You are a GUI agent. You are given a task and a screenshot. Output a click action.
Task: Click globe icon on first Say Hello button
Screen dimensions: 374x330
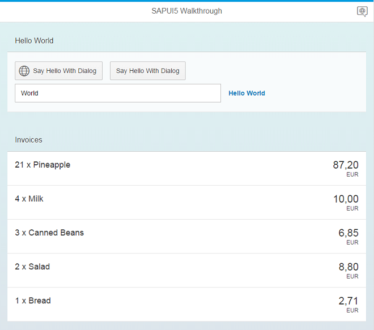(24, 71)
